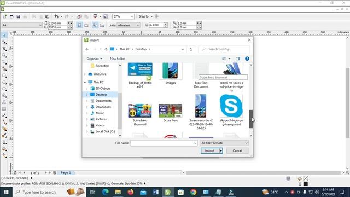Viewport: 350px width, 197px height.
Task: Collapse the This PC tree node arrow
Action: point(85,82)
